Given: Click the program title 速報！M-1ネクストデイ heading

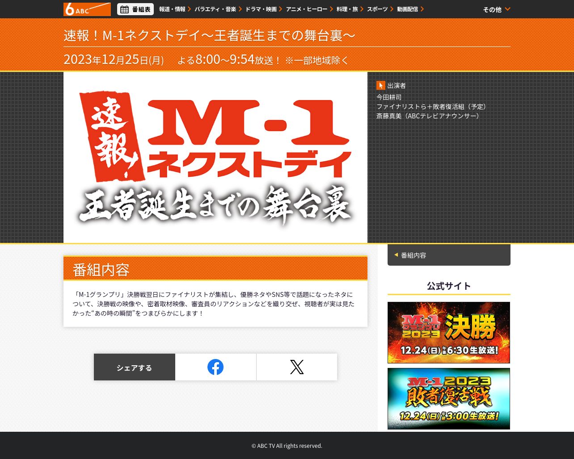Looking at the screenshot, I should coord(209,35).
